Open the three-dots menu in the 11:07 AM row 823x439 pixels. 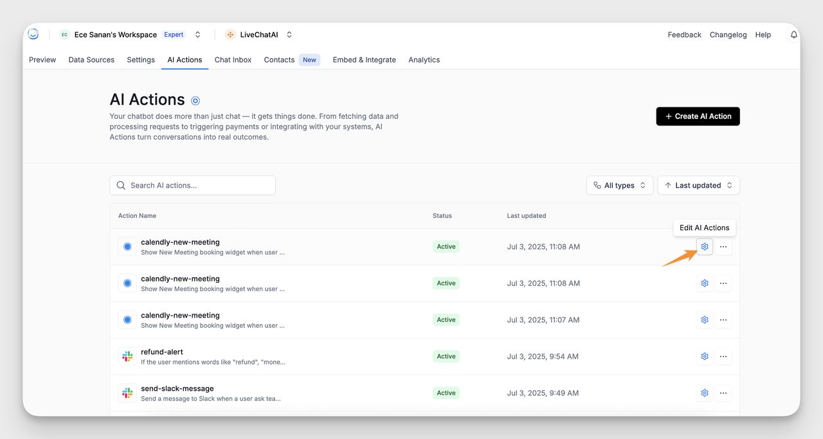tap(723, 320)
